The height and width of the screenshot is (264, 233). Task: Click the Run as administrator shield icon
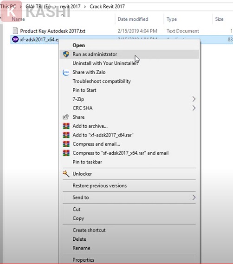pyautogui.click(x=66, y=54)
